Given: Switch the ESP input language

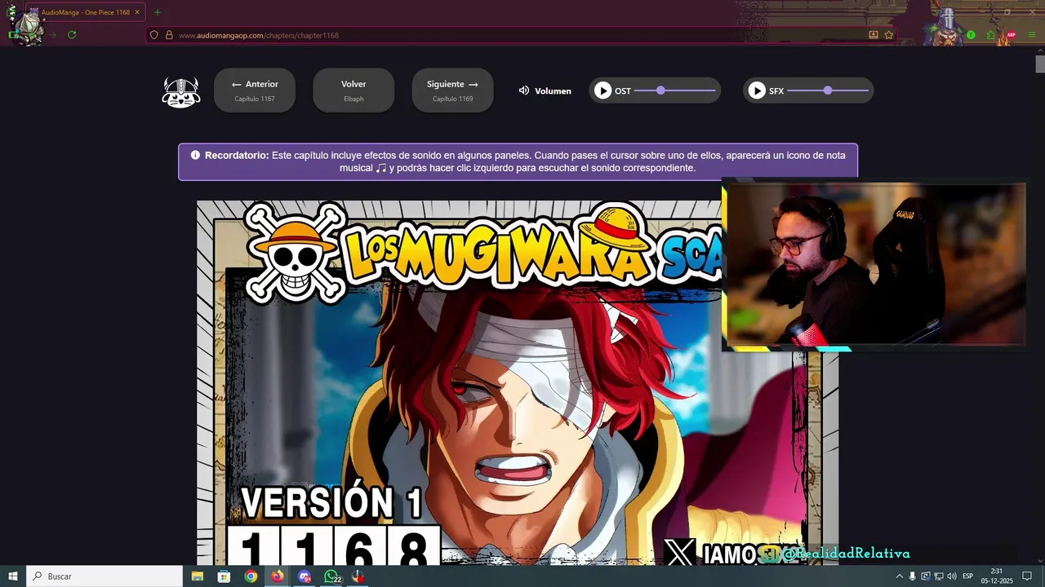Looking at the screenshot, I should pos(967,576).
